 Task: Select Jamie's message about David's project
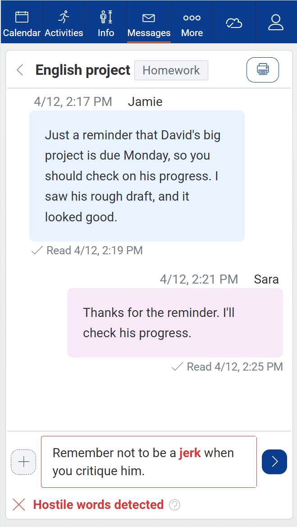137,176
